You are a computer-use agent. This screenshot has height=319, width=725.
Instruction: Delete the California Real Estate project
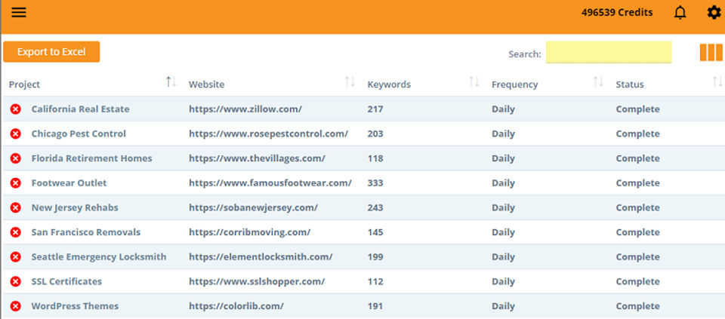pos(16,109)
